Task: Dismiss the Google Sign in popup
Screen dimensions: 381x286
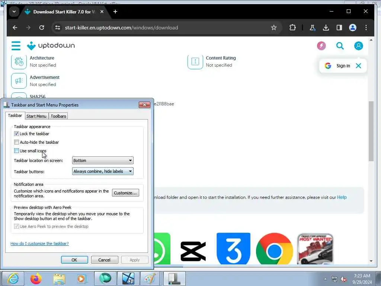Action: [358, 66]
